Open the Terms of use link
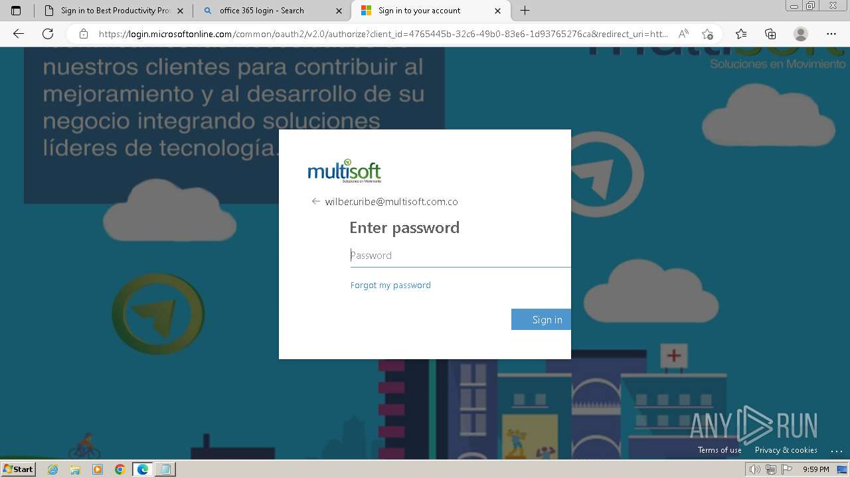Viewport: 850px width, 478px height. click(x=720, y=450)
